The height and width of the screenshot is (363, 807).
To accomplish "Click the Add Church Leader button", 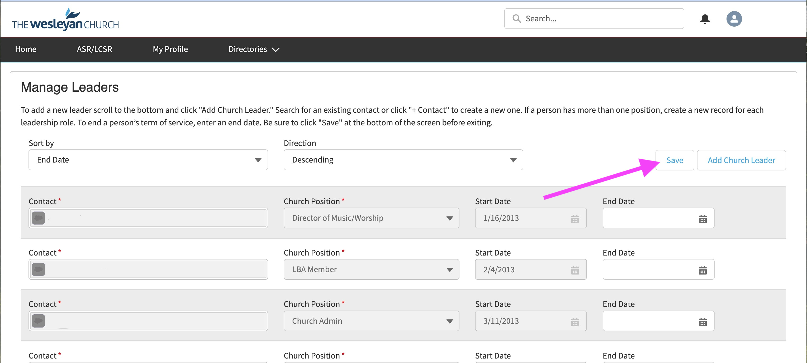I will pos(741,160).
